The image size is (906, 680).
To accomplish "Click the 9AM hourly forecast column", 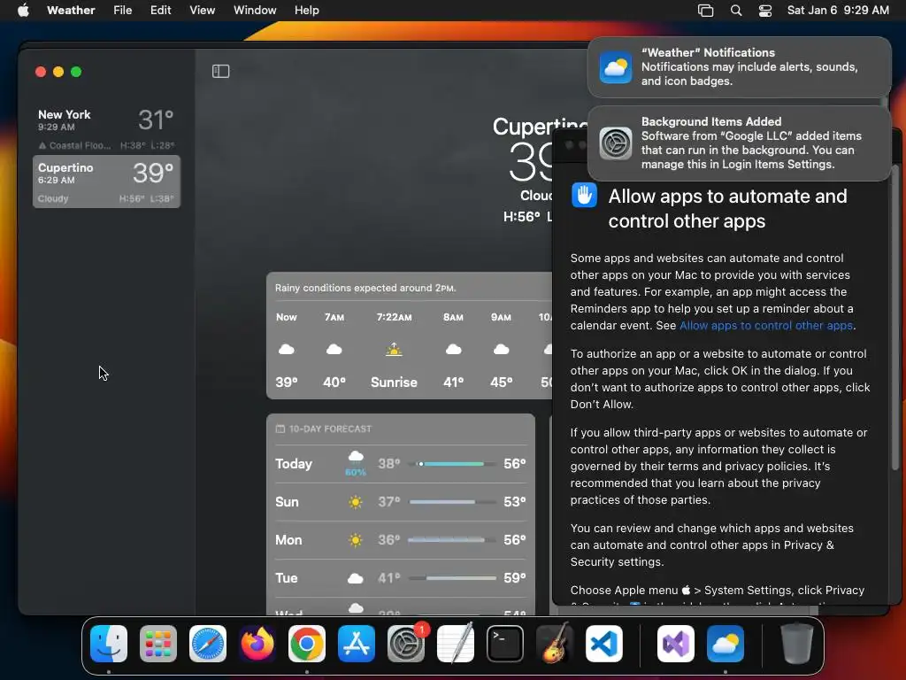I will pos(501,349).
